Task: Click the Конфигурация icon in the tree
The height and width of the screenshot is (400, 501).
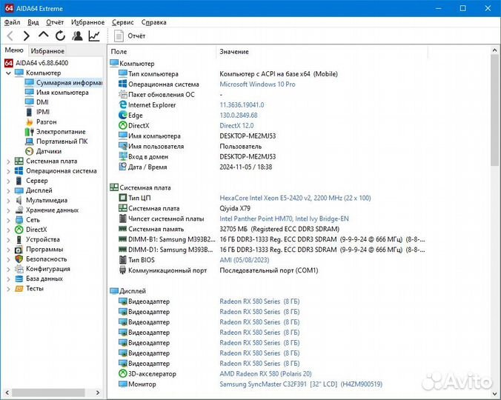Action: pyautogui.click(x=19, y=269)
